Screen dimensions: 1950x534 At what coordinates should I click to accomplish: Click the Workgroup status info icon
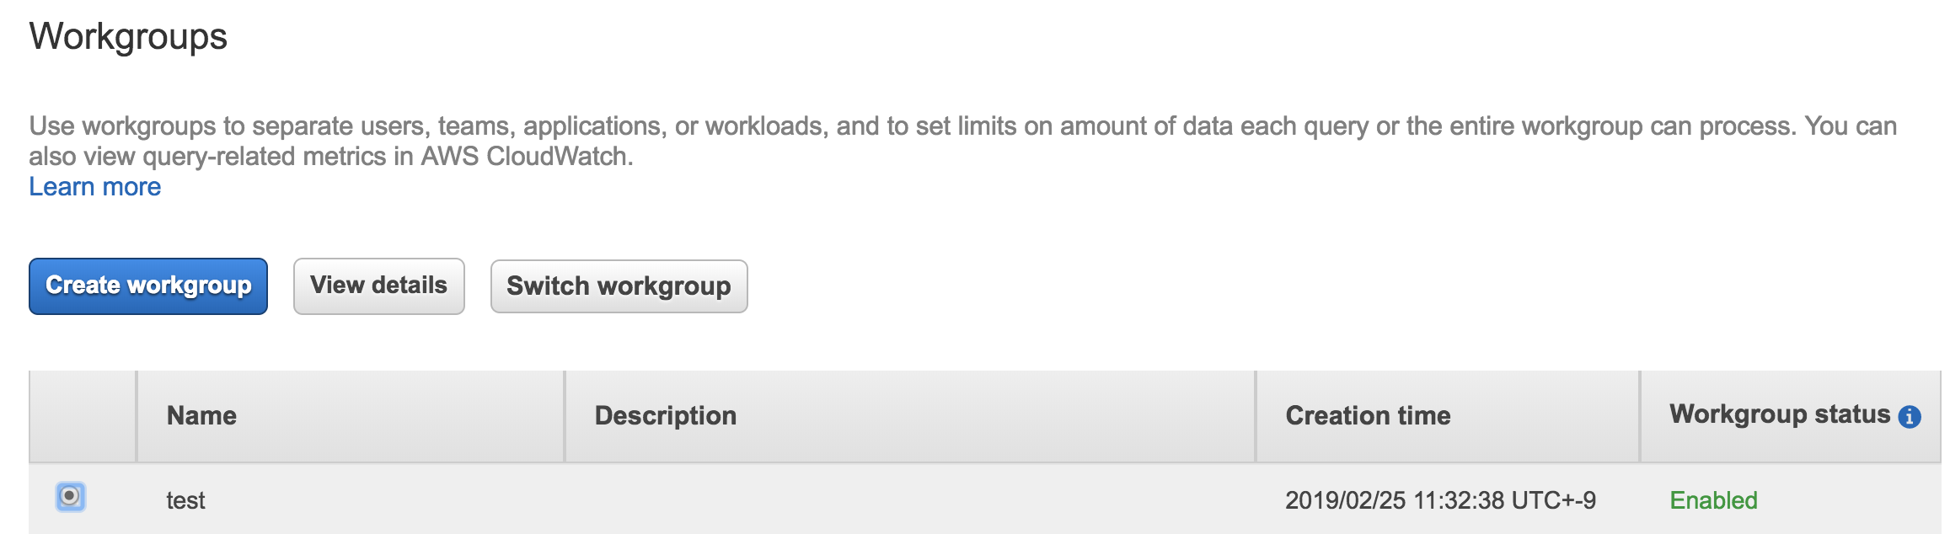pos(1909,416)
